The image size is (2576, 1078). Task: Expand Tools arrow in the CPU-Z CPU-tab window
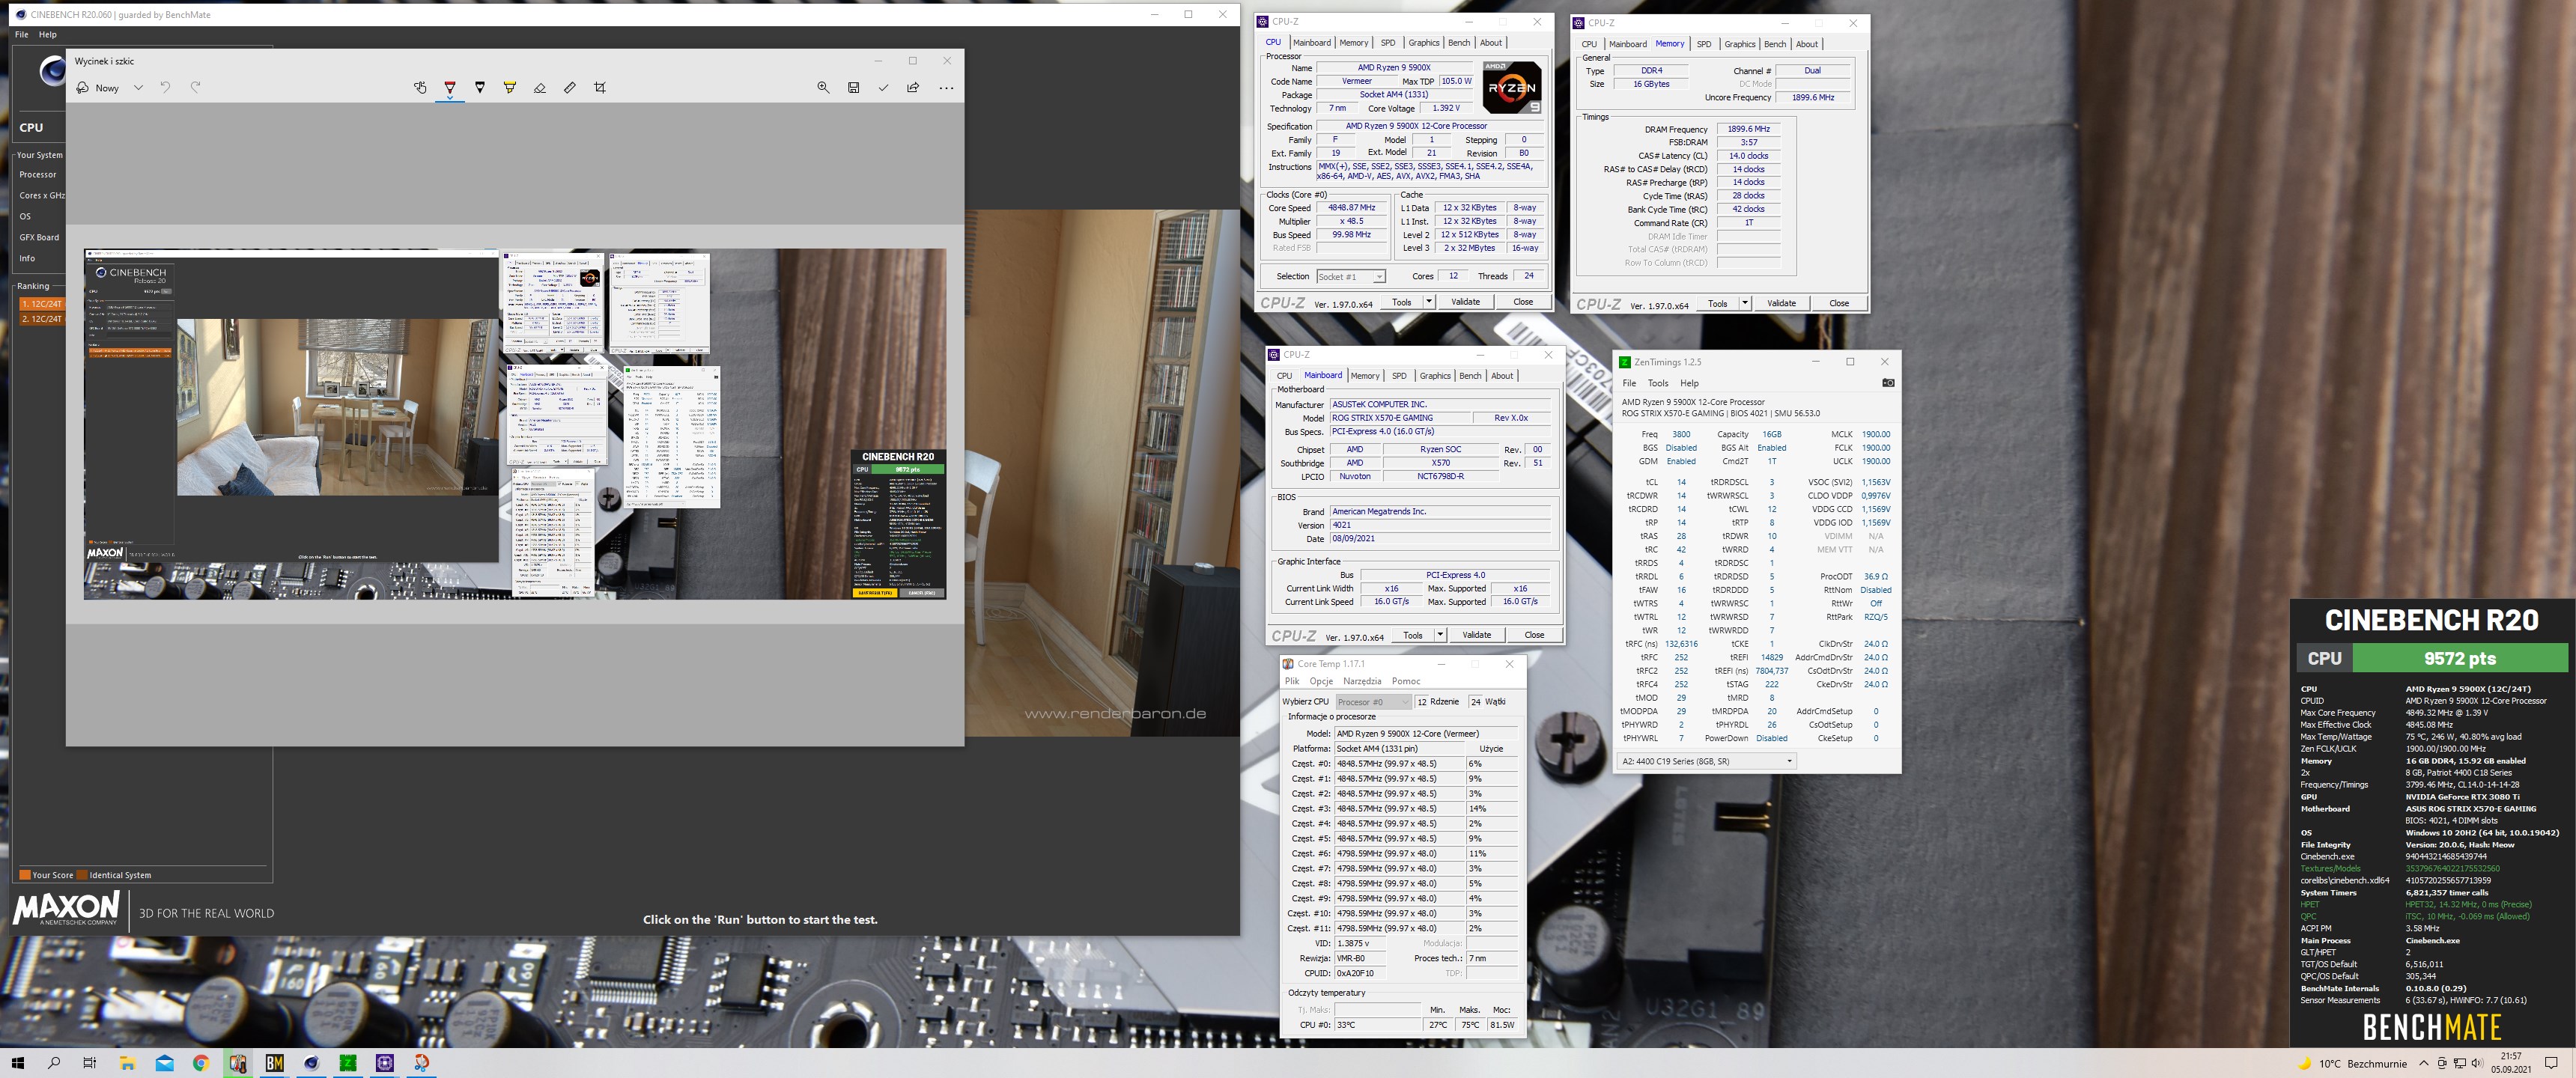(x=1428, y=302)
